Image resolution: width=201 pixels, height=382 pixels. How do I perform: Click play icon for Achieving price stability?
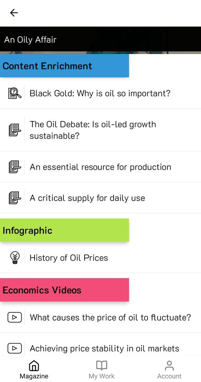15,348
